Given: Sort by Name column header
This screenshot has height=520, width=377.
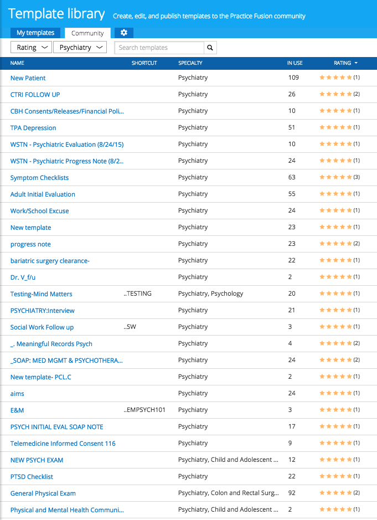Looking at the screenshot, I should [17, 63].
